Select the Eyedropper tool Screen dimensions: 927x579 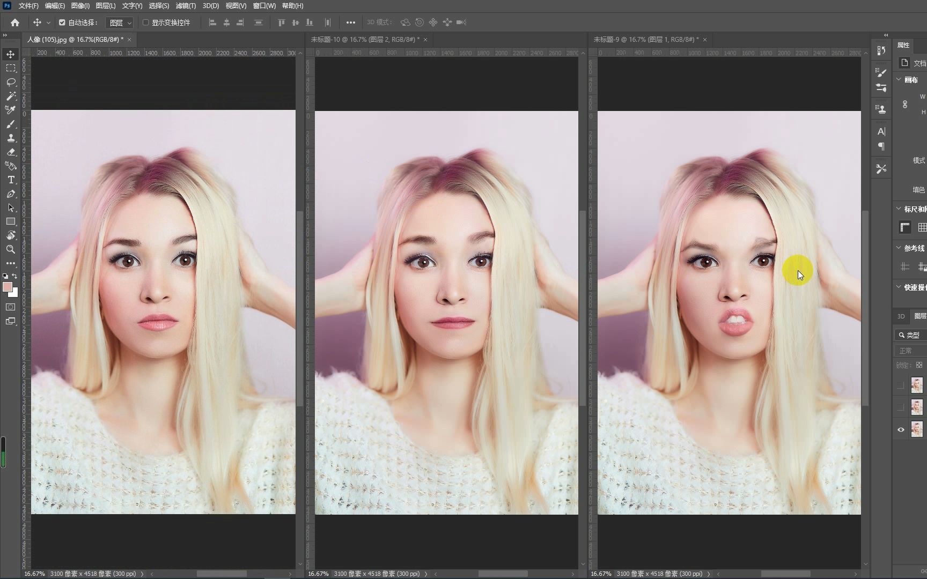point(10,110)
